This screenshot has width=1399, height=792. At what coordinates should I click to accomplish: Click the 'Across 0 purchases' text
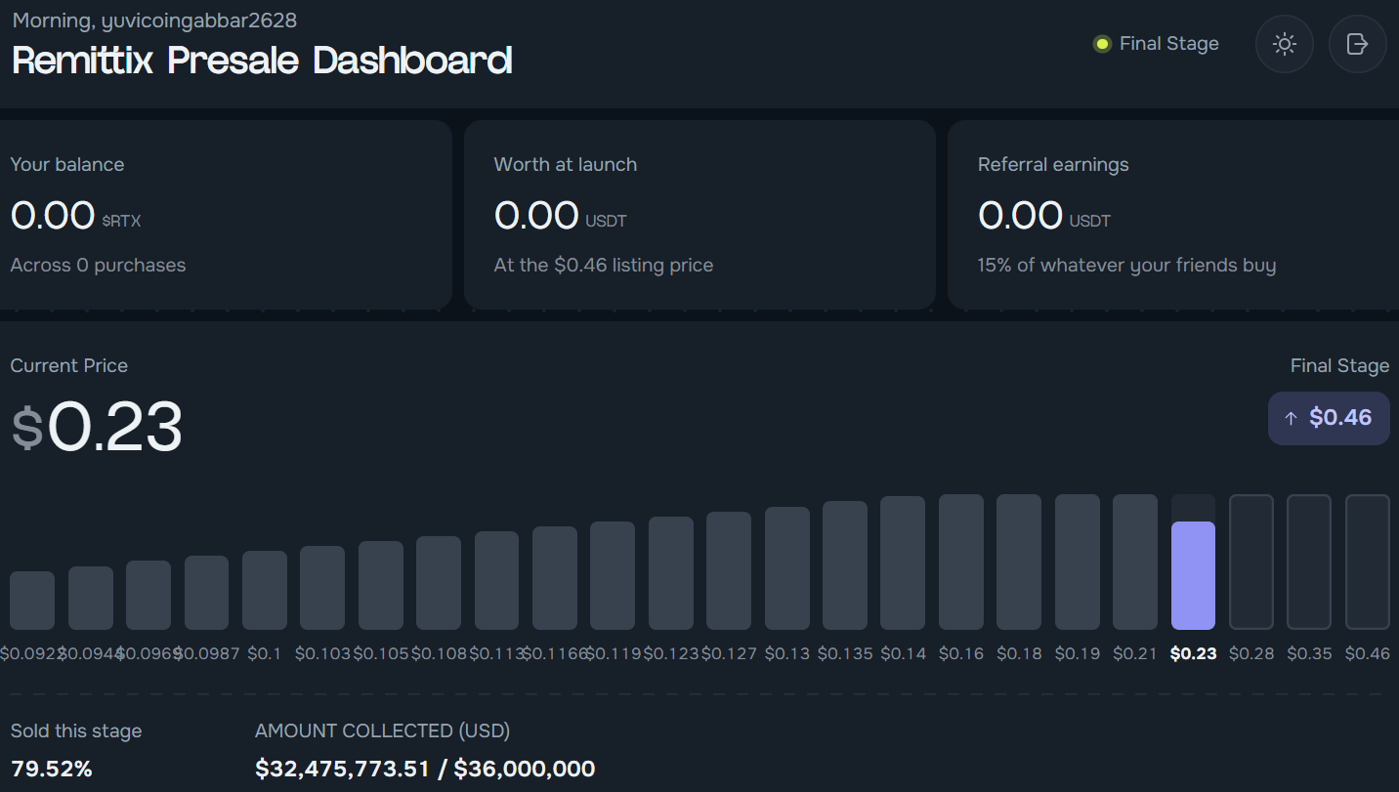pyautogui.click(x=98, y=266)
